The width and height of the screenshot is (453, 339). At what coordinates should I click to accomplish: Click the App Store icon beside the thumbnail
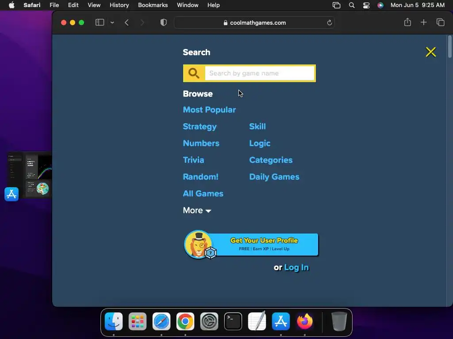[x=12, y=194]
